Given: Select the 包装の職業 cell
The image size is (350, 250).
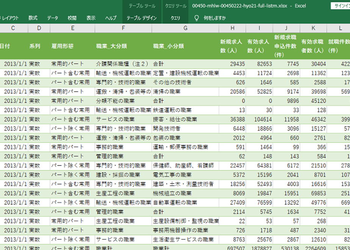Looking at the screenshot, I should click(186, 138).
